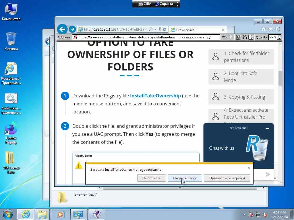Select the Old Firefox Data folder

(x=11, y=163)
